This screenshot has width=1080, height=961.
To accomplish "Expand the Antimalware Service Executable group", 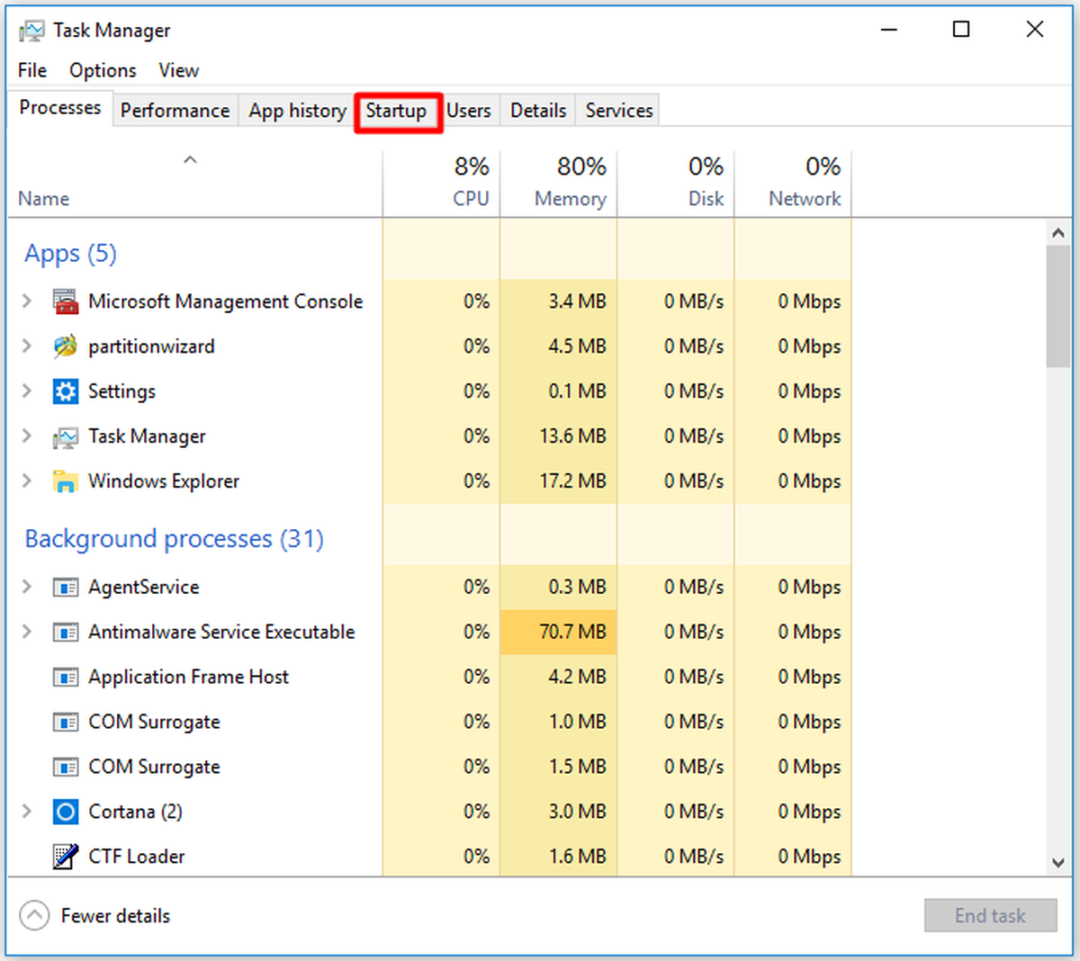I will [27, 632].
